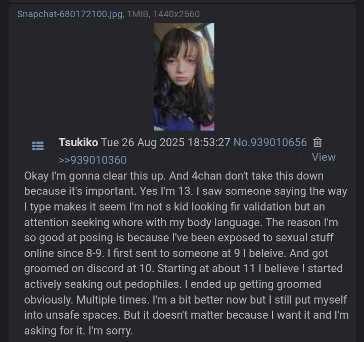Follow the >>939010360 quote link
Screen dimensions: 364x342
pyautogui.click(x=93, y=160)
